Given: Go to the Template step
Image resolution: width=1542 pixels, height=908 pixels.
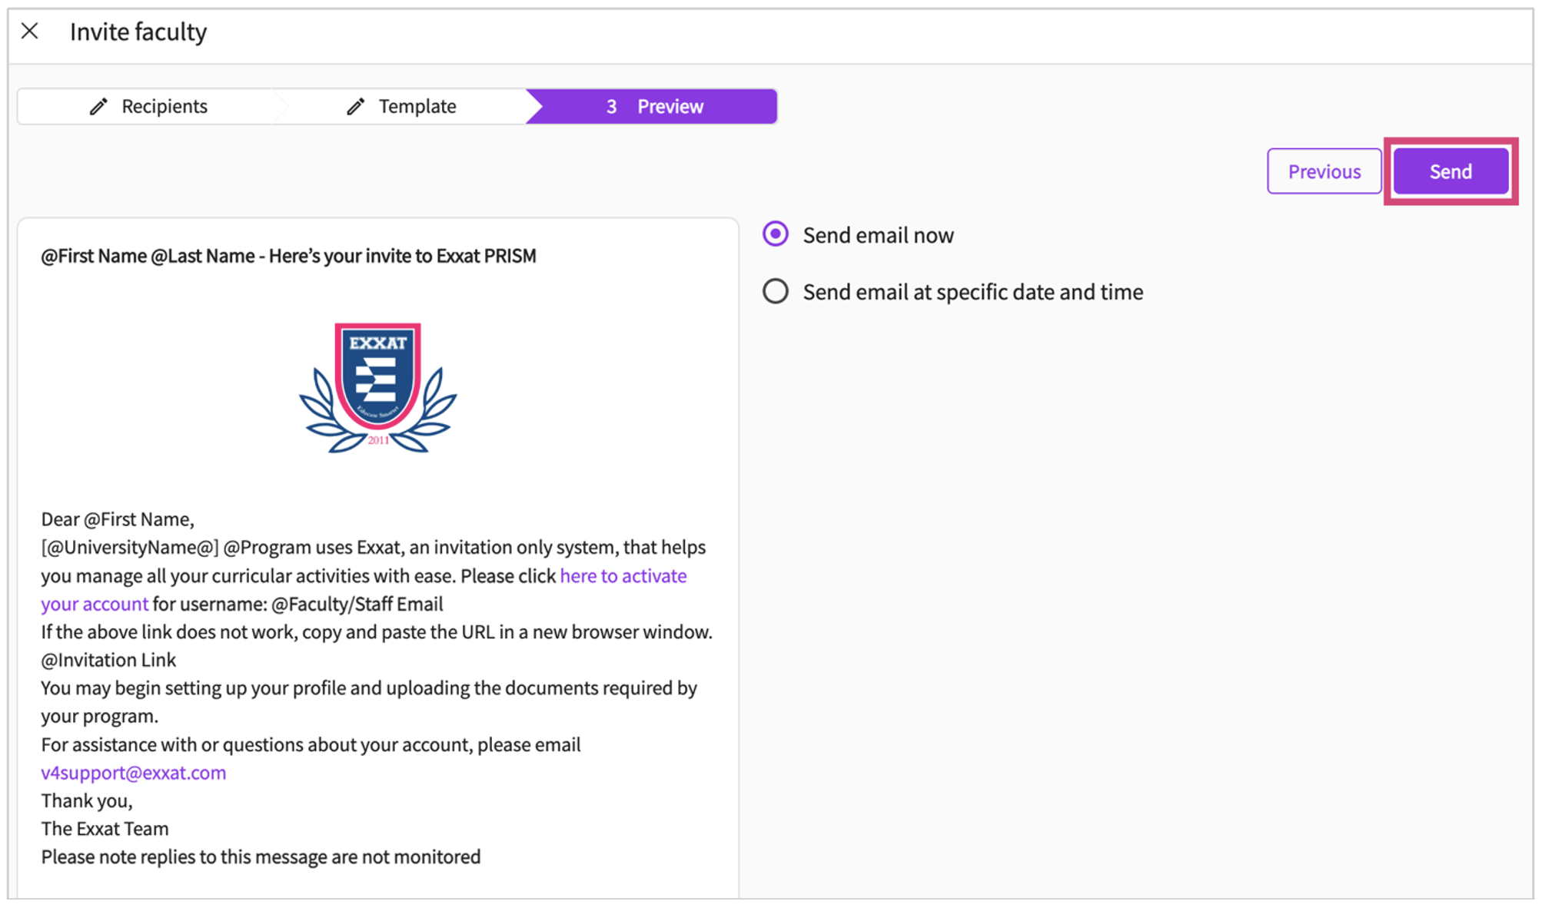Looking at the screenshot, I should tap(403, 106).
